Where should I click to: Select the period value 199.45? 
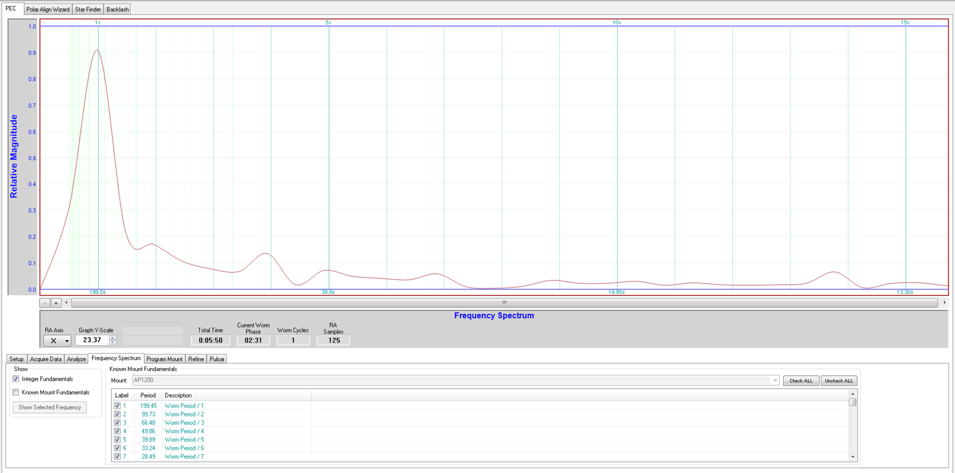pyautogui.click(x=148, y=406)
